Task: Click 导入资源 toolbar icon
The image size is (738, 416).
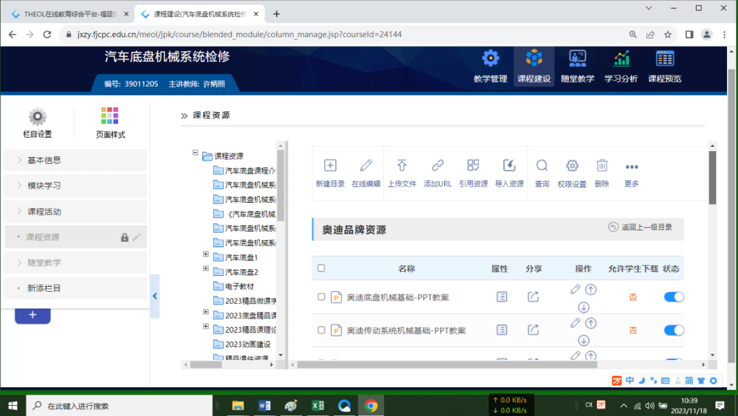Action: tap(509, 165)
